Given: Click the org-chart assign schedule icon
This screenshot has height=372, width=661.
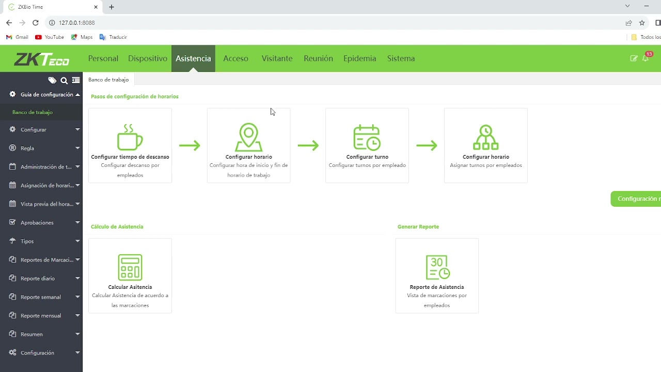Looking at the screenshot, I should [x=485, y=137].
